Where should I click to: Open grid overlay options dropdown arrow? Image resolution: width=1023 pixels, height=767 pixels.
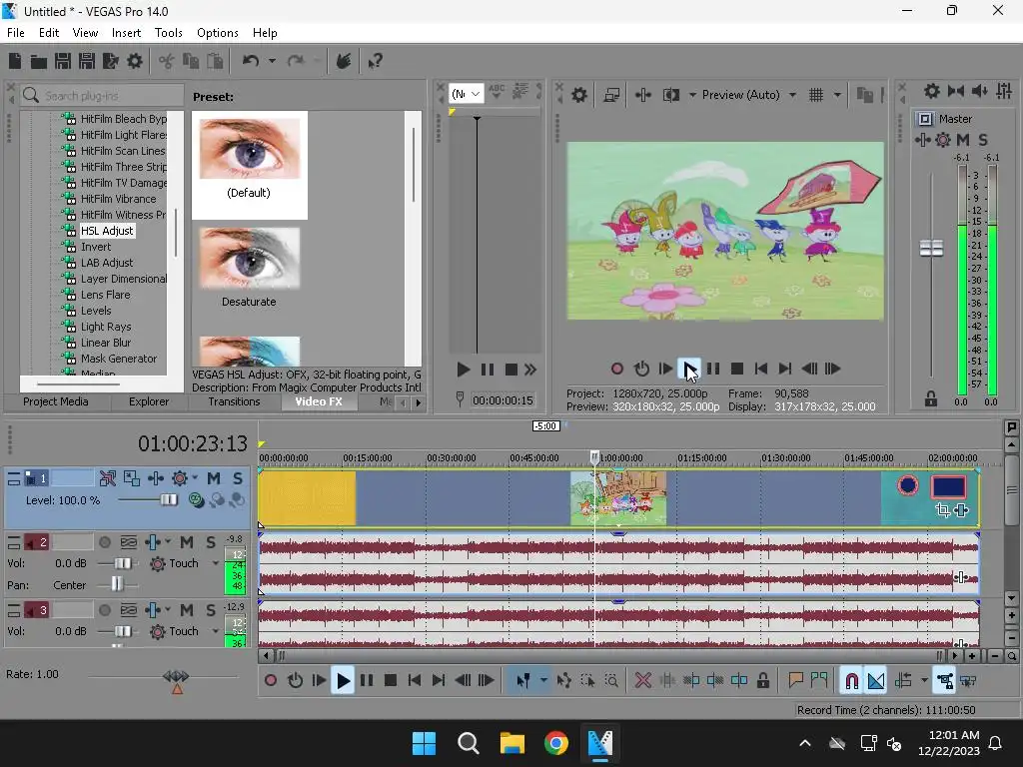pos(837,95)
